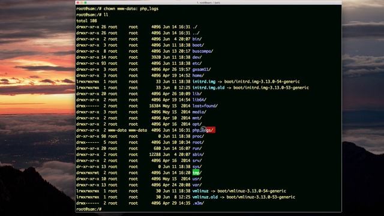Select the 'proc/' directory name
384x216 pixels.
[198, 136]
